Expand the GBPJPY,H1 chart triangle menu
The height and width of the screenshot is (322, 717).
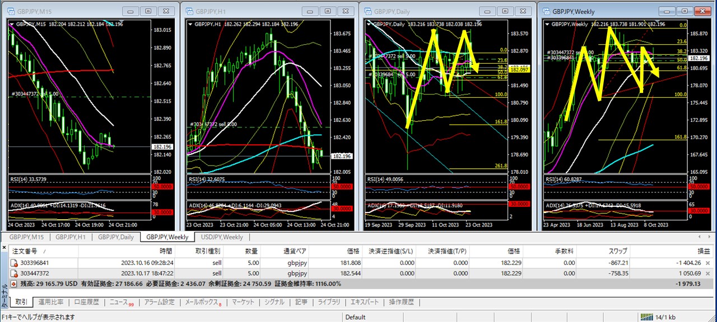[x=190, y=24]
